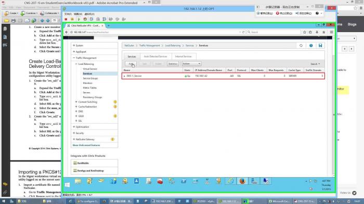The image size is (364, 204).
Task: Click the green play icon in VM console toolbar
Action: click(79, 19)
